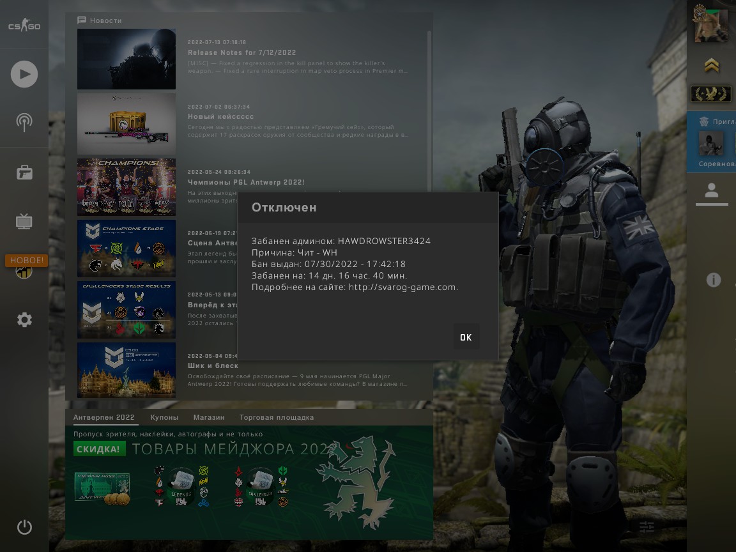Viewport: 736px width, 552px height.
Task: Switch to the Антверпен 2022 tab
Action: click(x=103, y=417)
